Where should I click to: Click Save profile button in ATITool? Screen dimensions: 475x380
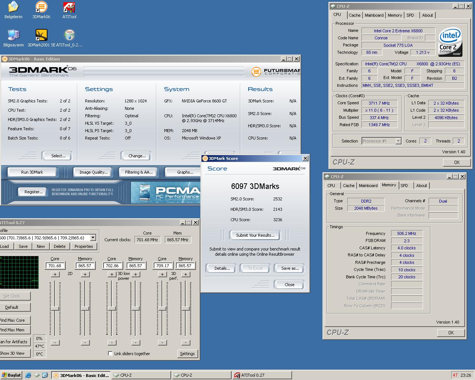(x=23, y=246)
